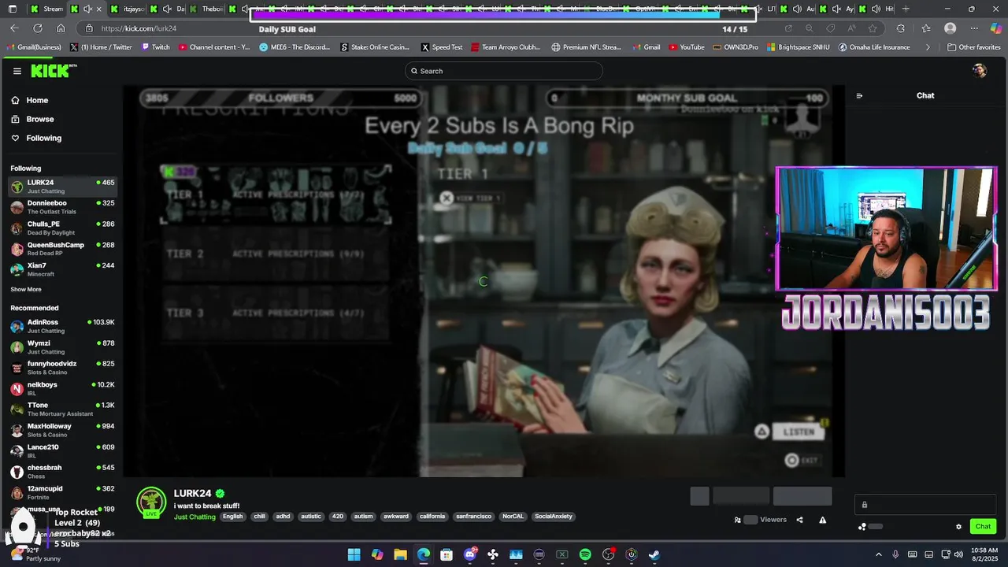1008x567 pixels.
Task: Open Chulls_PE channel in Following
Action: point(61,228)
